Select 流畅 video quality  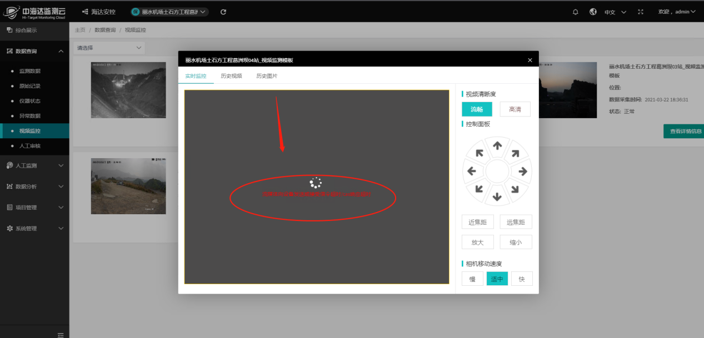(477, 109)
